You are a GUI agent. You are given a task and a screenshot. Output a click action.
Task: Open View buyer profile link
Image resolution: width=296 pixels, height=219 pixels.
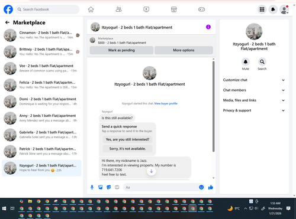(166, 103)
